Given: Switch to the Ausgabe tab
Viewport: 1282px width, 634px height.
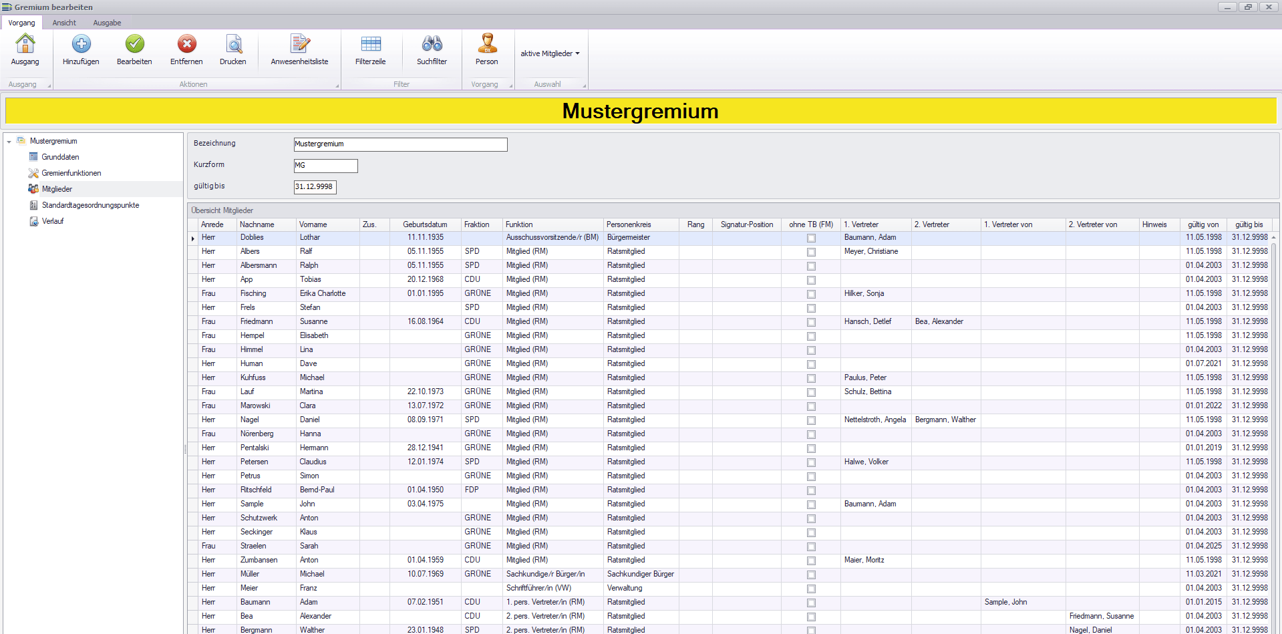Looking at the screenshot, I should [107, 23].
